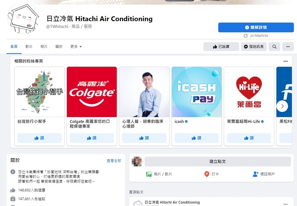The height and width of the screenshot is (206, 297).
Task: Click the thumbs-up icon beside 148,692人說這讚
Action: [x=13, y=190]
